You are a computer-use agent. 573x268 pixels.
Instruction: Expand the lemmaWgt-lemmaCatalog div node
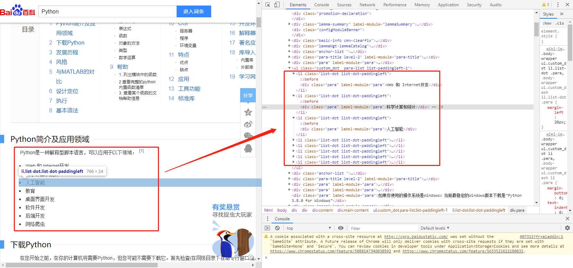(x=289, y=46)
